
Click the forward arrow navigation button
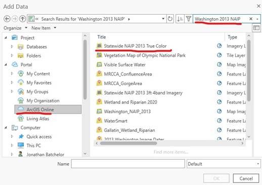[15, 19]
